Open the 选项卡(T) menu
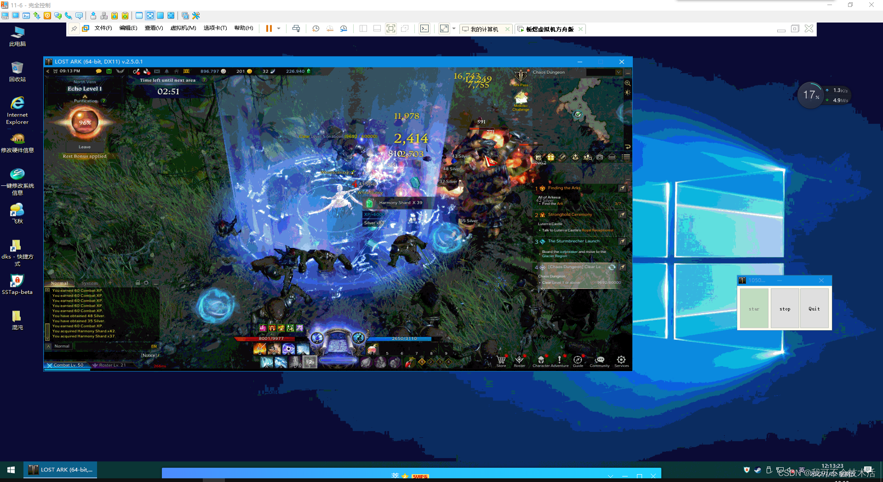The height and width of the screenshot is (482, 883). tap(215, 28)
